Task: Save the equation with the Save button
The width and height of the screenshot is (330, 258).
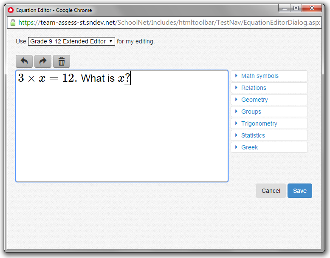Action: click(299, 191)
